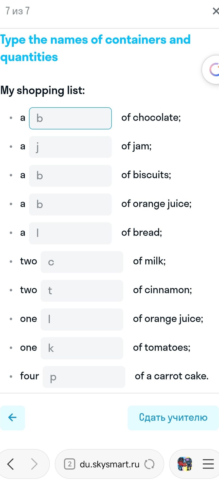Select the input field before 'of bread'
Screen dimensions: 219x486
point(70,233)
